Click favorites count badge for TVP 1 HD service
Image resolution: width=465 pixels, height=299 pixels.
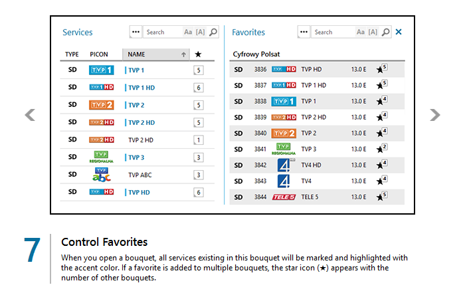[199, 88]
